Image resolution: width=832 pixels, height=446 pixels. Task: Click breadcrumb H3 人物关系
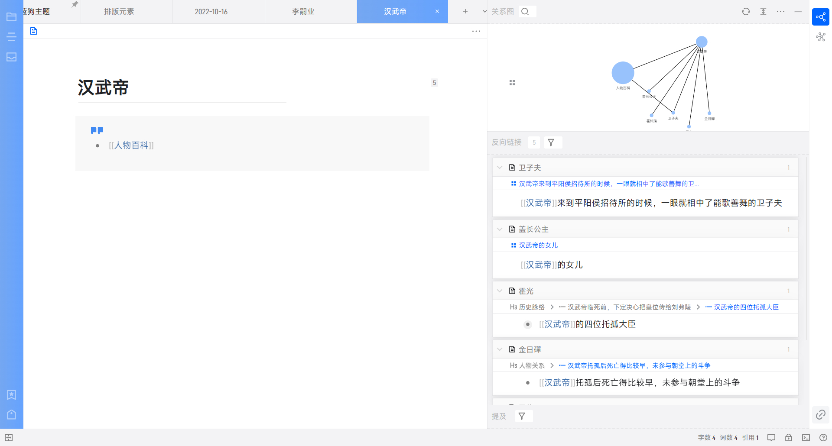[x=527, y=365]
